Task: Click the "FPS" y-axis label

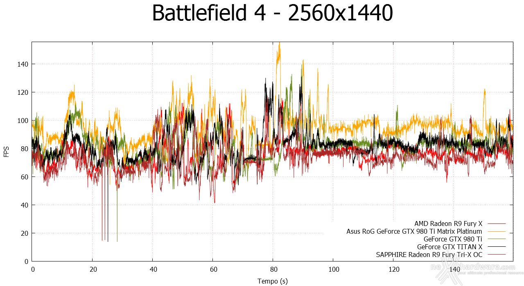Action: click(6, 151)
